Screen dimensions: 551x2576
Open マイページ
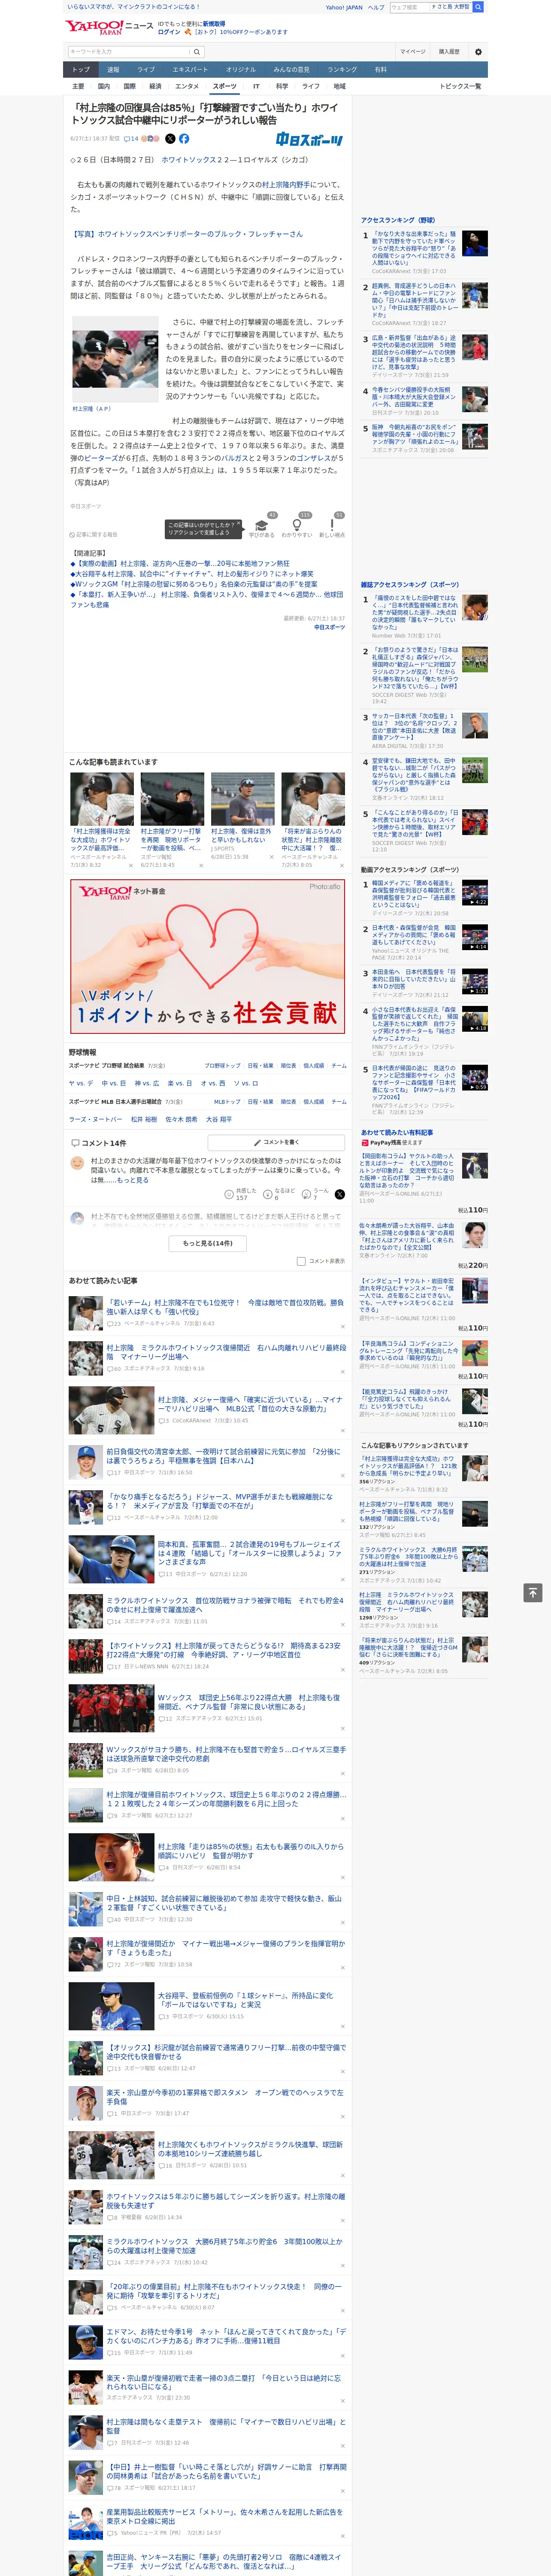tap(412, 52)
